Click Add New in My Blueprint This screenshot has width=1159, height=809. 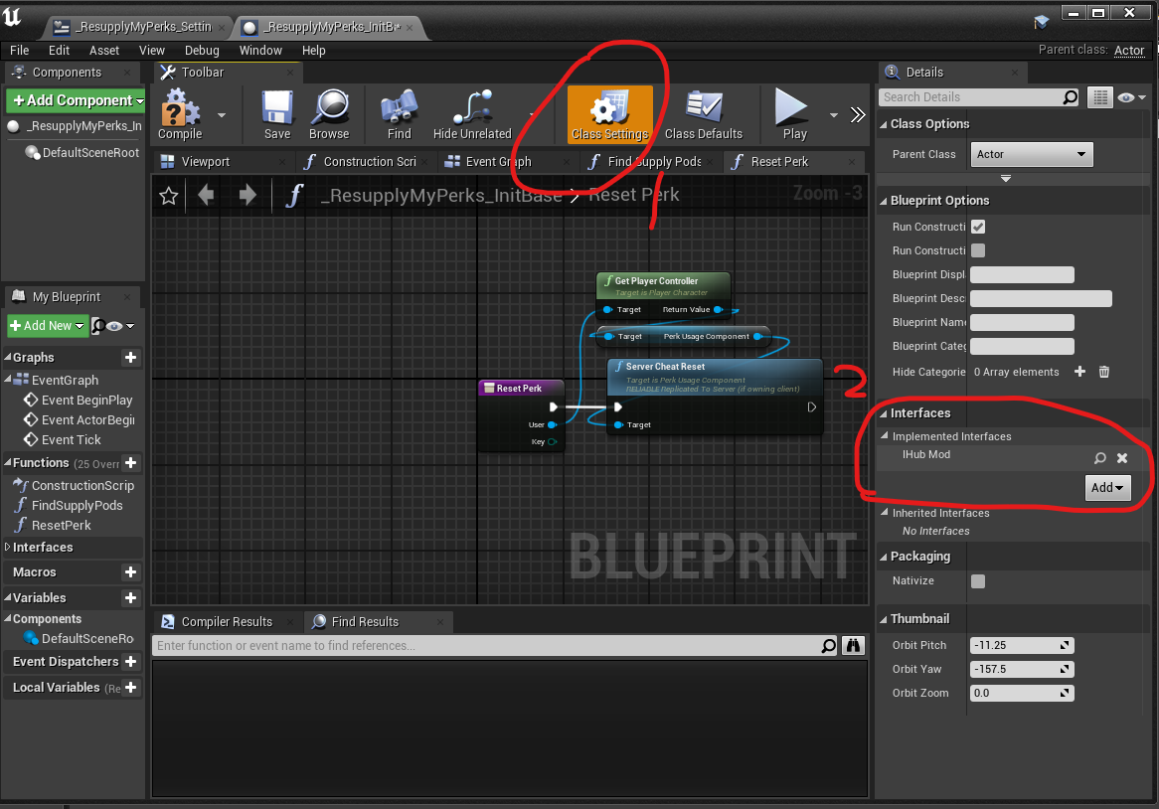(x=48, y=326)
